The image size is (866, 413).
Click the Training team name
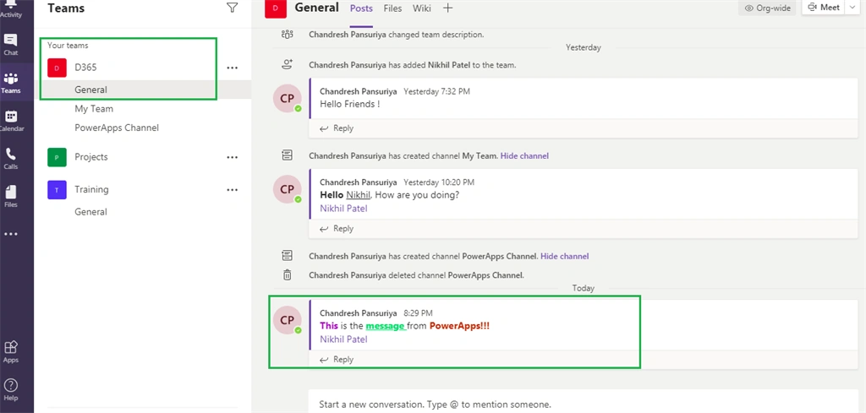pyautogui.click(x=91, y=190)
